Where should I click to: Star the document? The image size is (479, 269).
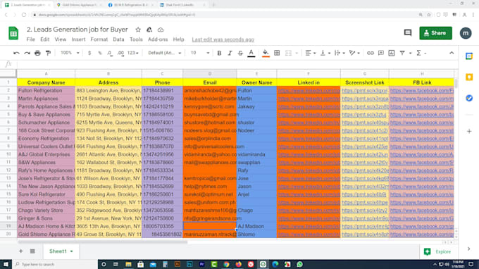[x=138, y=30]
